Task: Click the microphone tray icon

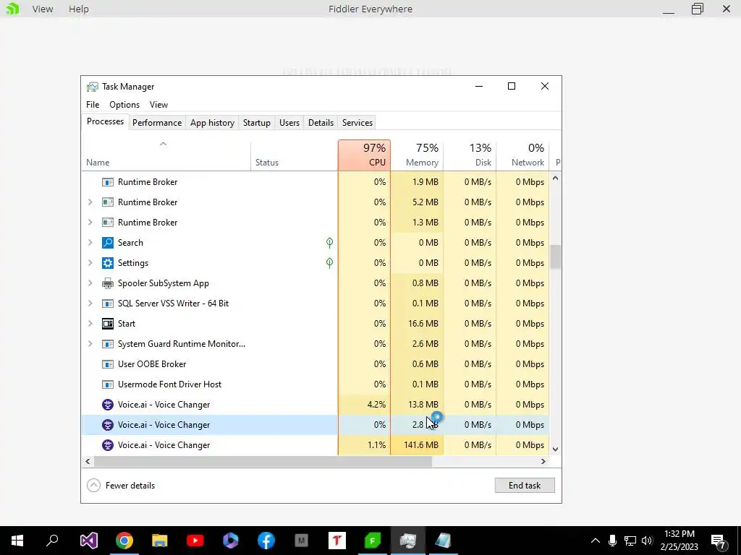Action: click(612, 541)
